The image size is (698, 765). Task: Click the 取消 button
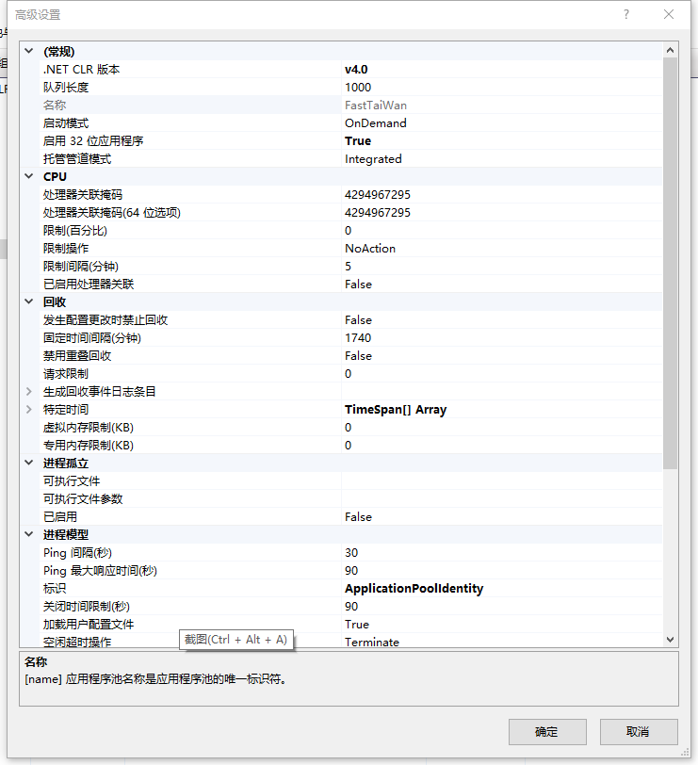pos(639,732)
